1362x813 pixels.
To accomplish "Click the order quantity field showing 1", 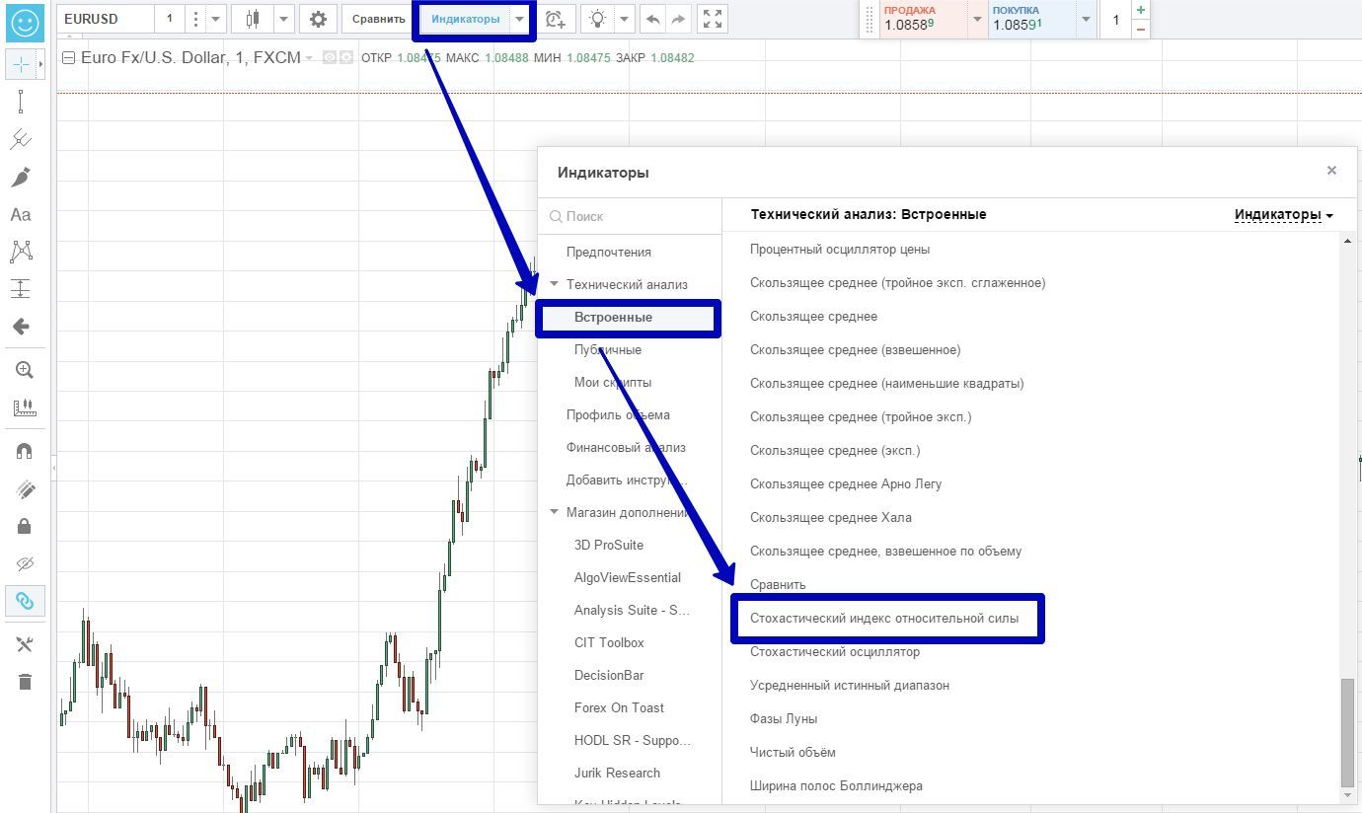I will [x=1115, y=19].
